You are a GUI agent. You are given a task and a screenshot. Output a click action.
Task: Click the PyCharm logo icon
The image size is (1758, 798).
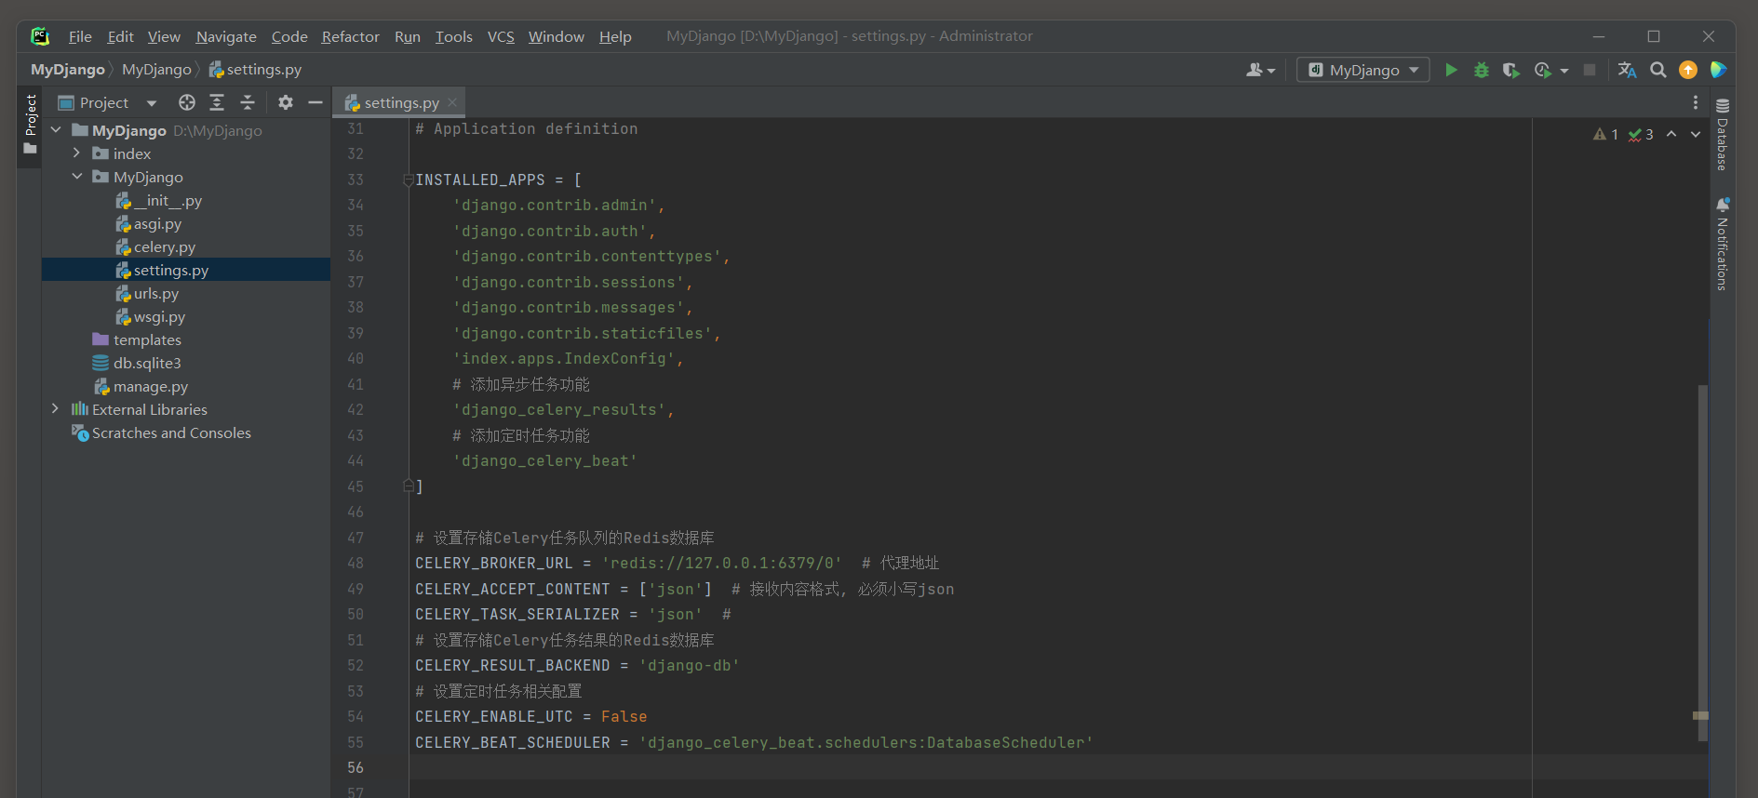coord(40,36)
